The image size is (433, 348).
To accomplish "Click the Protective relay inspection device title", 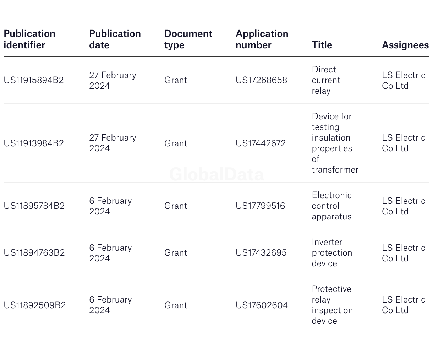I will [333, 305].
